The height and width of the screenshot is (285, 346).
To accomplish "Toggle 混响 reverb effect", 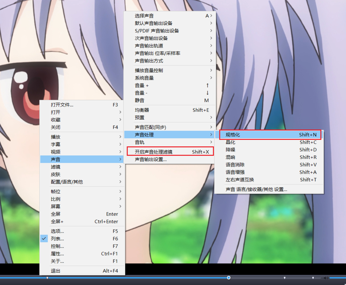I will [x=269, y=157].
